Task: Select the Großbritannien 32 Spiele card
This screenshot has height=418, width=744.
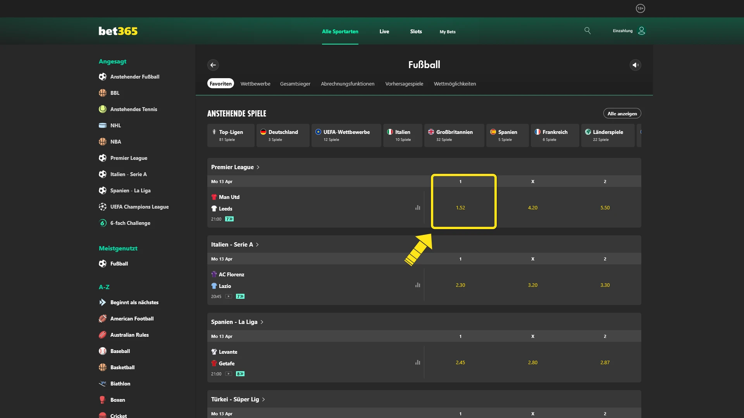Action: point(454,135)
